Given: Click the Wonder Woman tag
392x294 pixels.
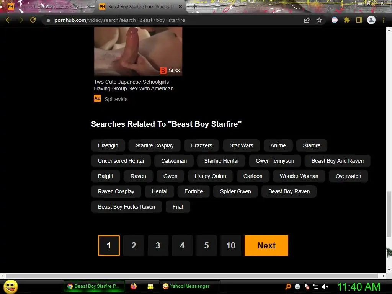Looking at the screenshot, I should click(x=299, y=176).
